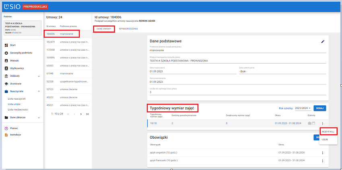This screenshot has height=170, width=342.
Task: Select contract 182479 in the list
Action: [51, 42]
